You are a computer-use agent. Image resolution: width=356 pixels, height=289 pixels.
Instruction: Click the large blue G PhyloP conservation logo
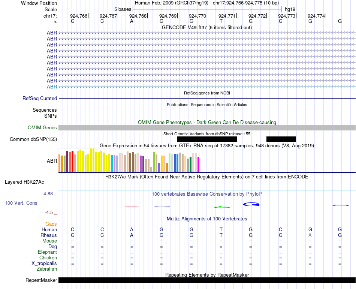point(251,204)
